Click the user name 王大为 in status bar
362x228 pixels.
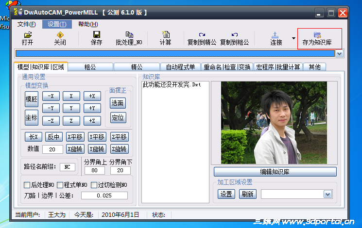pyautogui.click(x=57, y=215)
